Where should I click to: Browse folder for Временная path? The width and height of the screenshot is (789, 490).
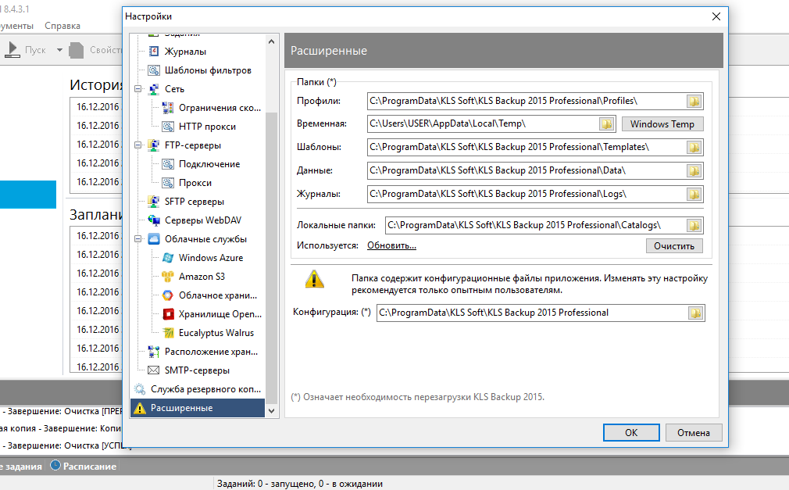click(606, 124)
